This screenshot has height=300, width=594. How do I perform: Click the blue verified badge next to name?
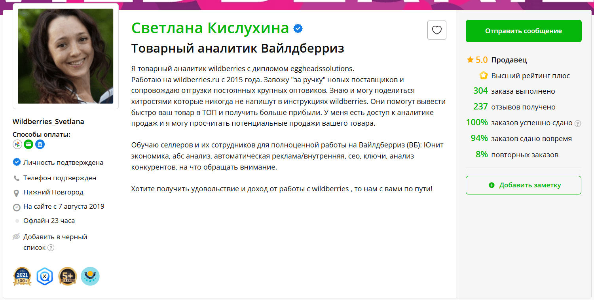tap(298, 28)
